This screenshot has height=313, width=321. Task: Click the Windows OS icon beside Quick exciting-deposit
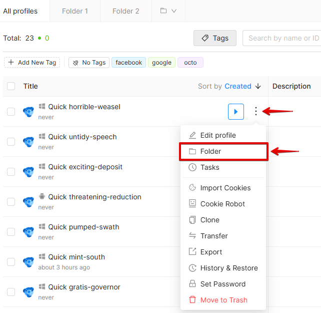(x=42, y=166)
